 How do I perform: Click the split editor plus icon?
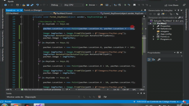click(144, 16)
